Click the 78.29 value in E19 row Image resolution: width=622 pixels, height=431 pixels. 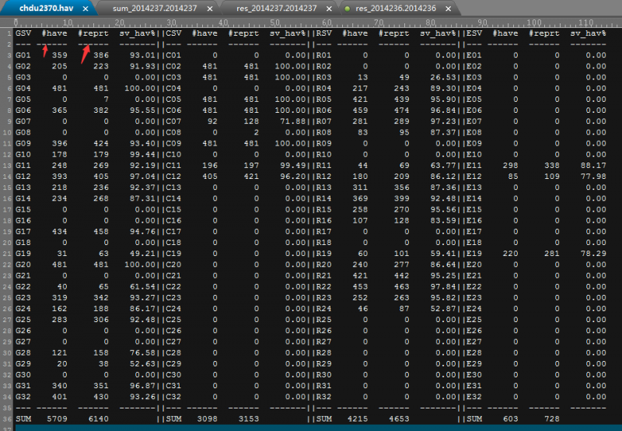[593, 253]
